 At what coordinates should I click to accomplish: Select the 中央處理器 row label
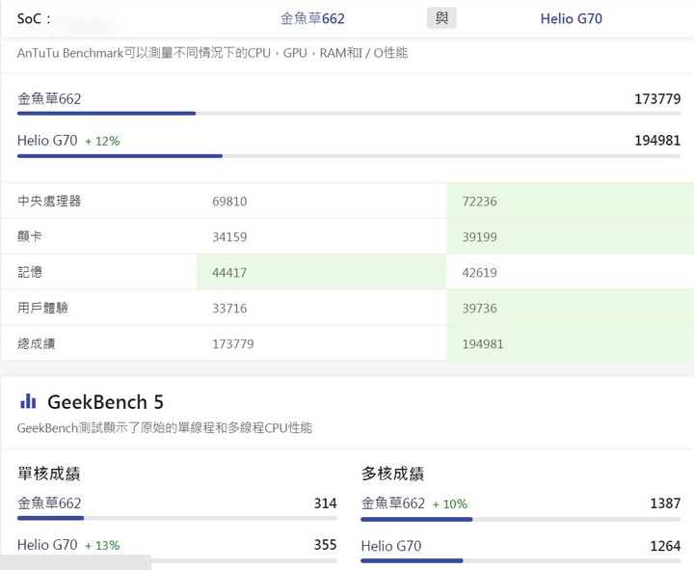click(x=49, y=201)
